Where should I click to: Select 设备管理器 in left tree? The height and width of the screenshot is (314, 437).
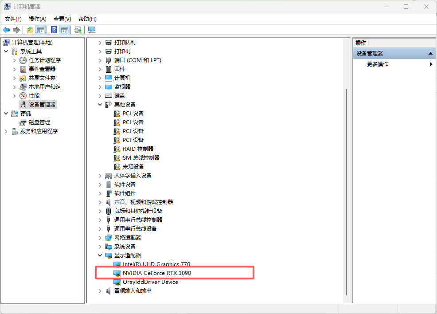coord(42,105)
